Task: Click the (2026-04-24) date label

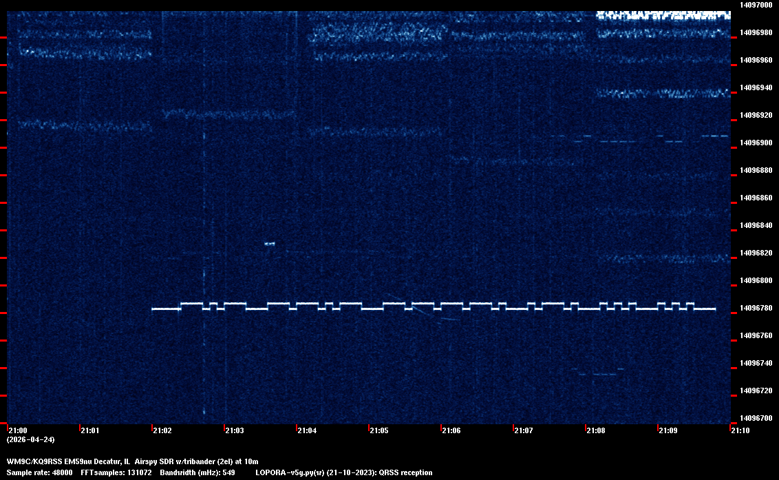Action: coord(31,439)
